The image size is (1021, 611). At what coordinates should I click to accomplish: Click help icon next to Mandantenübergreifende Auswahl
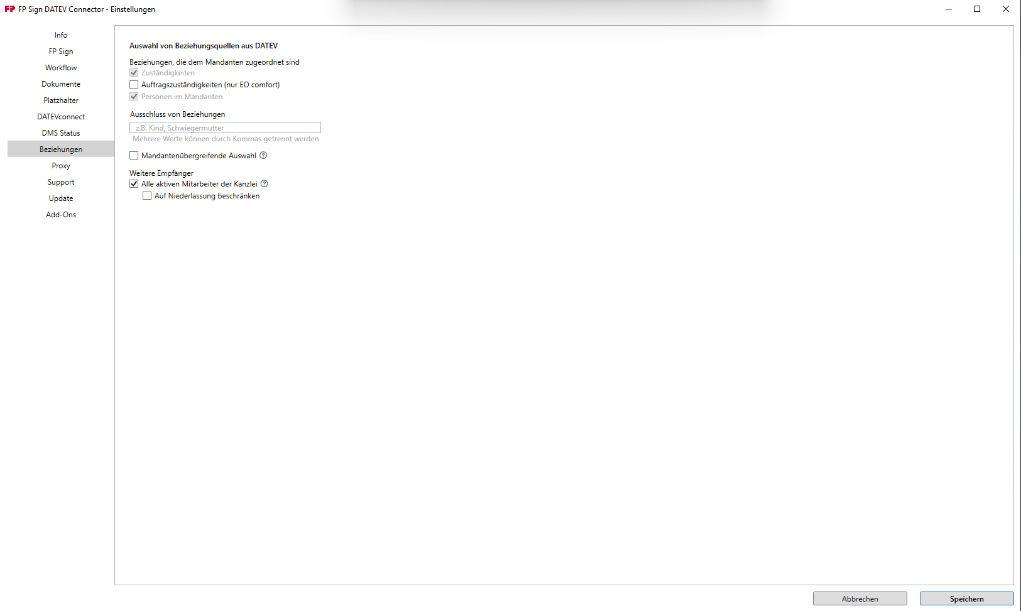tap(264, 155)
